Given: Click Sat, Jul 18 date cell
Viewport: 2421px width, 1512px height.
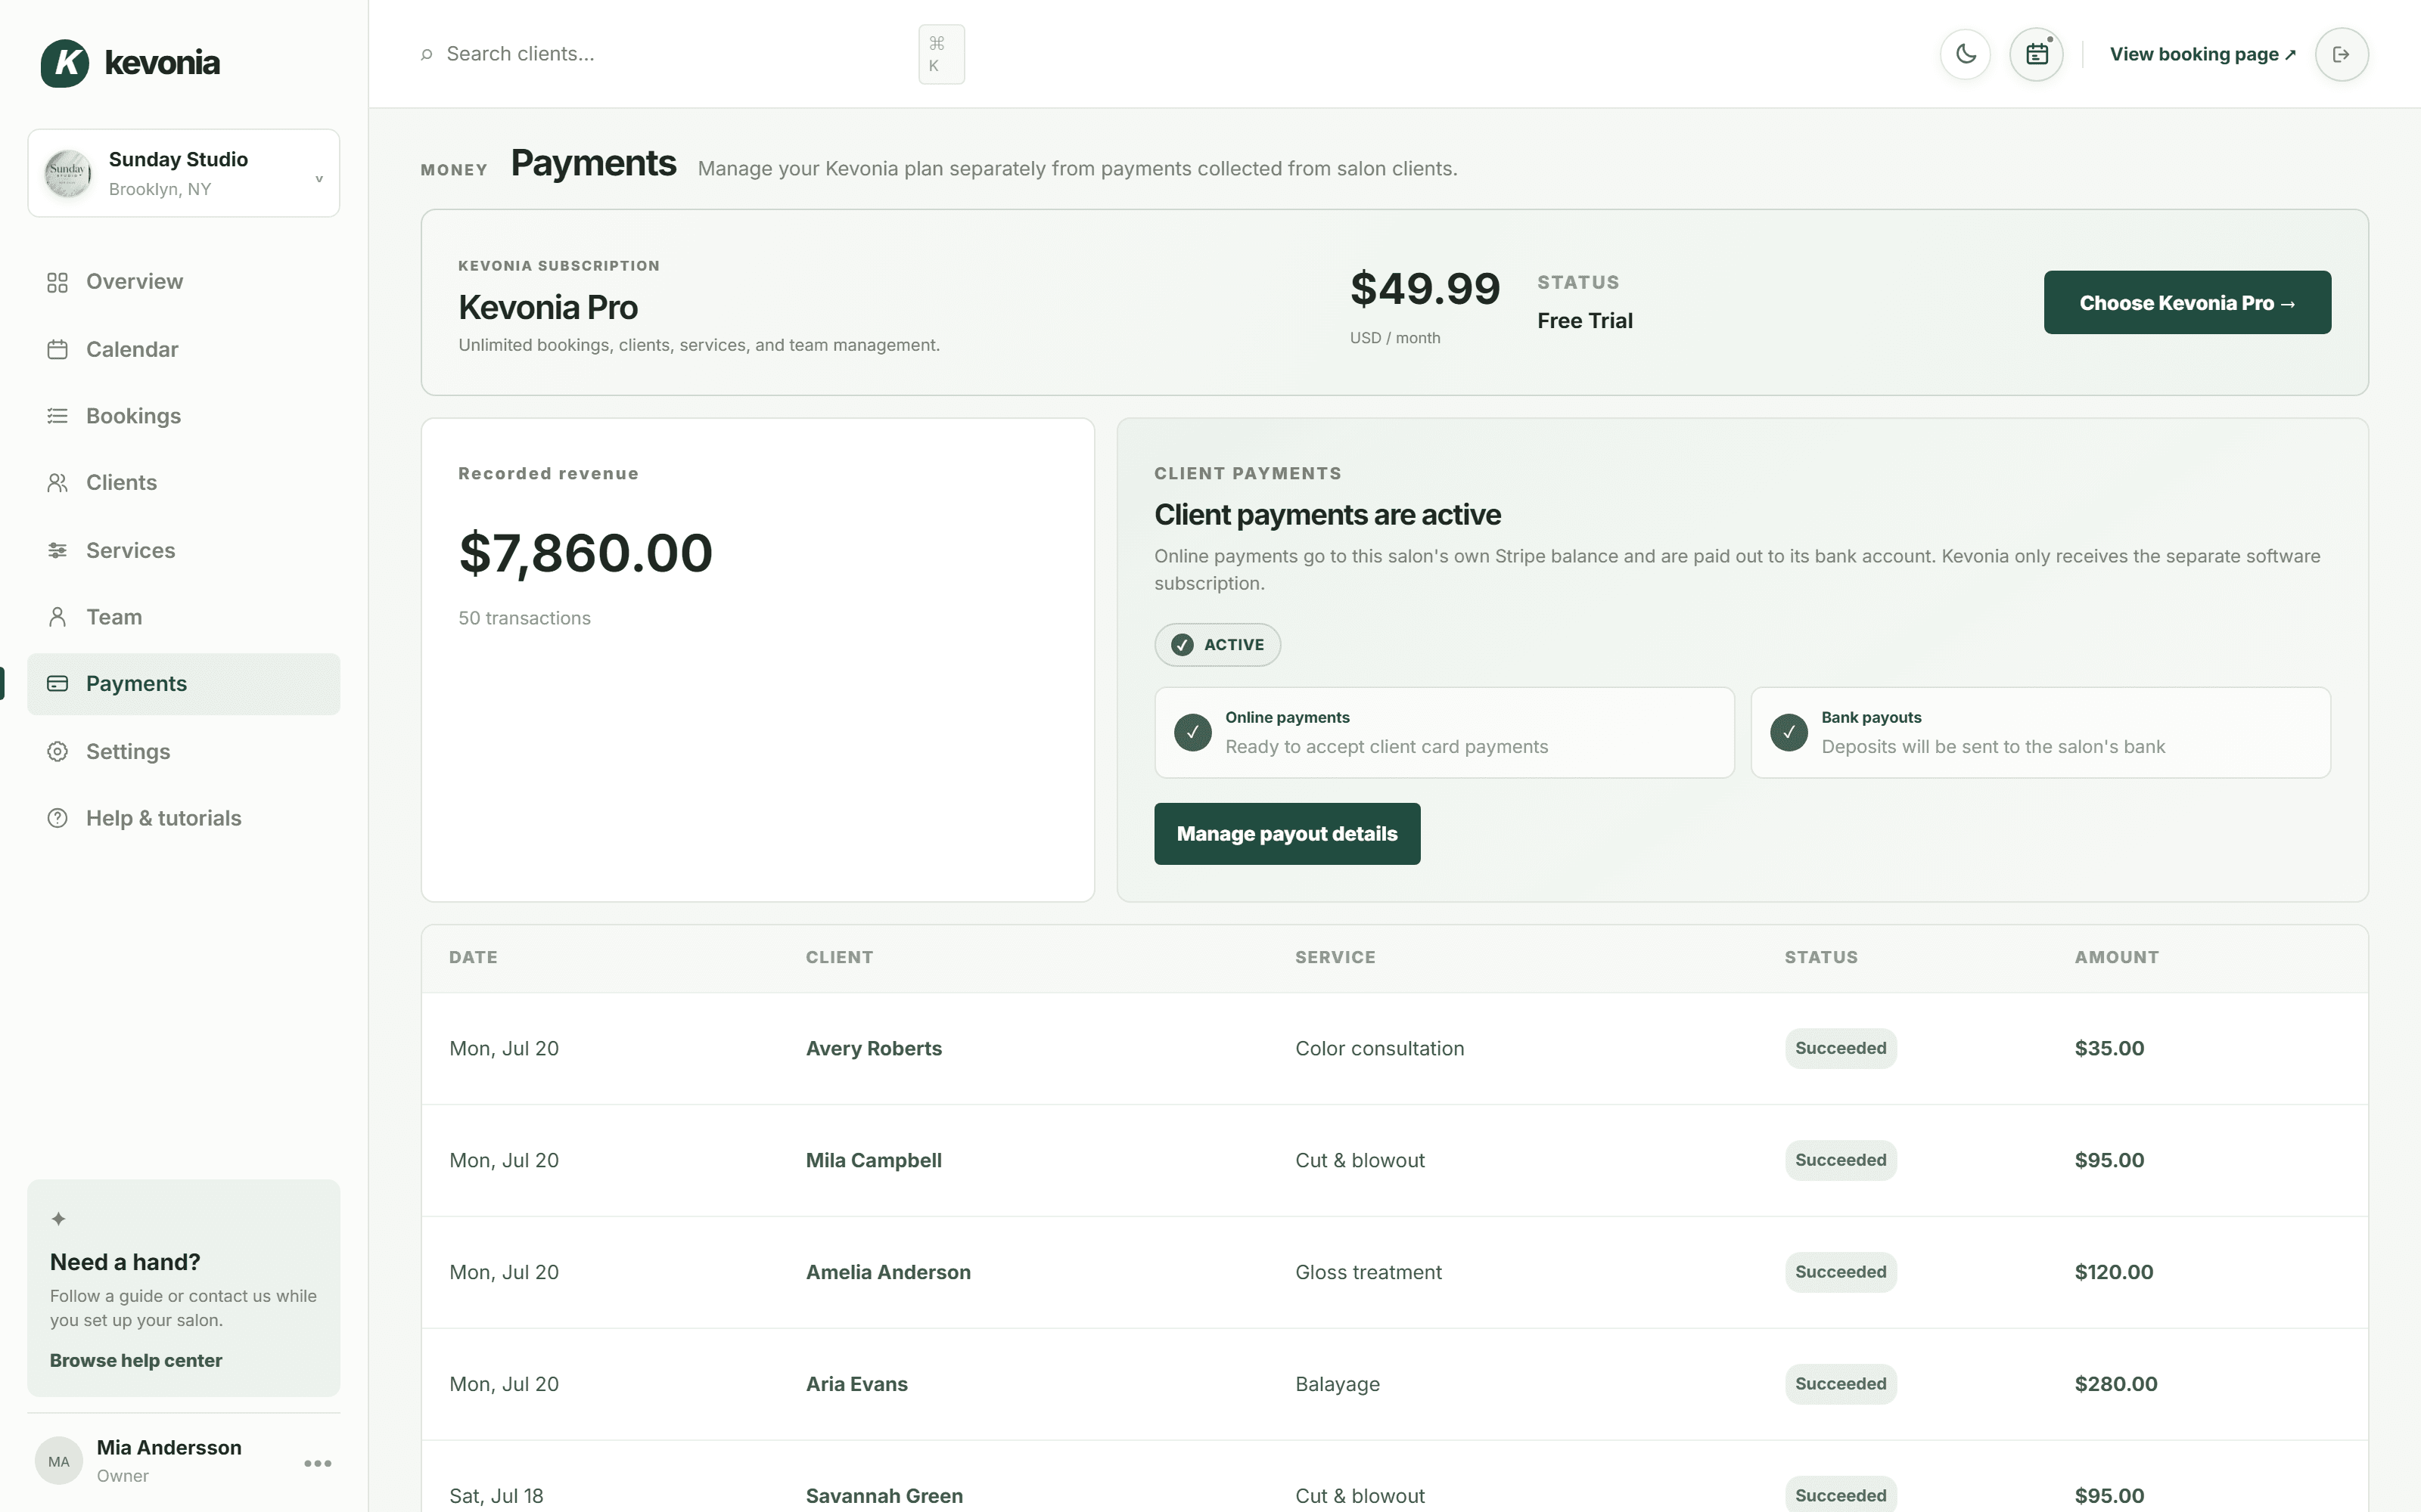Looking at the screenshot, I should [496, 1496].
